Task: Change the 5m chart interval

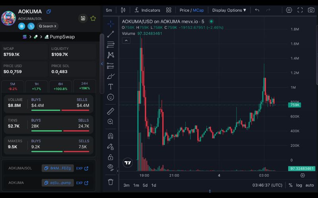Action: (x=109, y=10)
